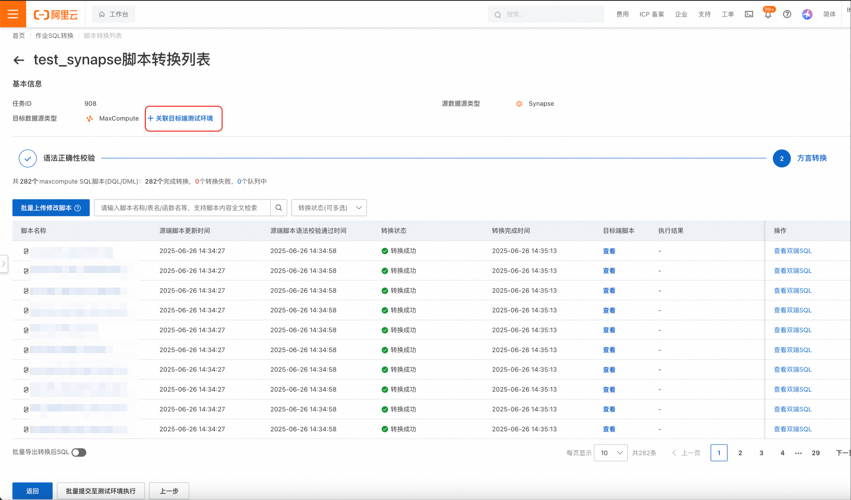Toggle 批量导出转换后SQL switch

(79, 452)
